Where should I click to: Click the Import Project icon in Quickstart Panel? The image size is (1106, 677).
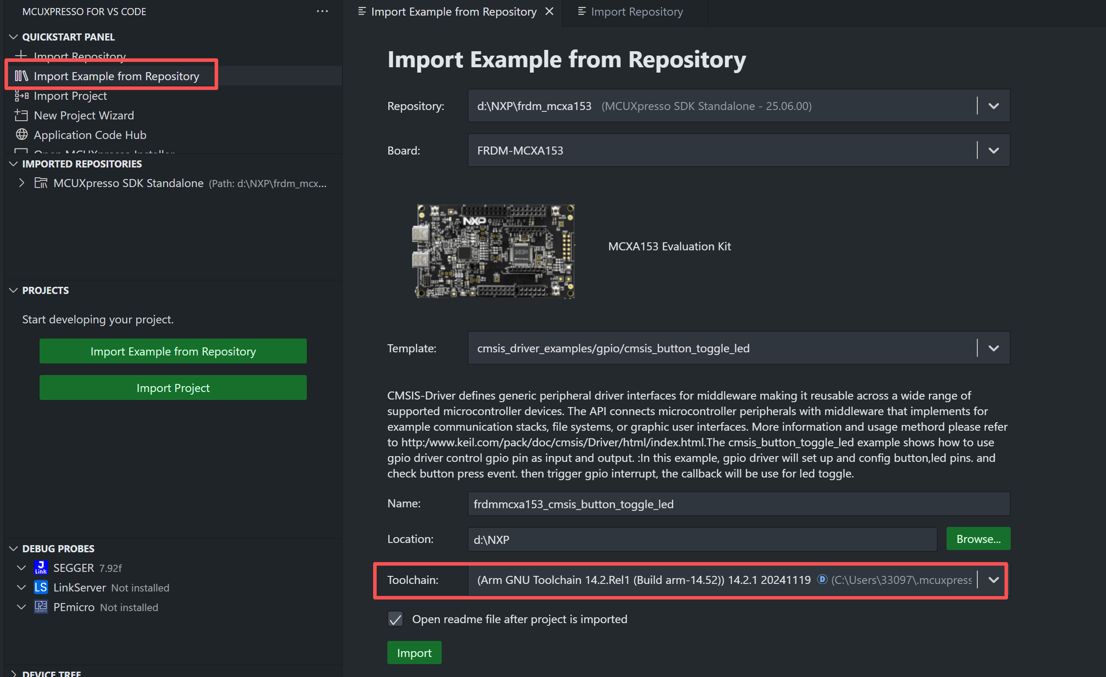[21, 96]
